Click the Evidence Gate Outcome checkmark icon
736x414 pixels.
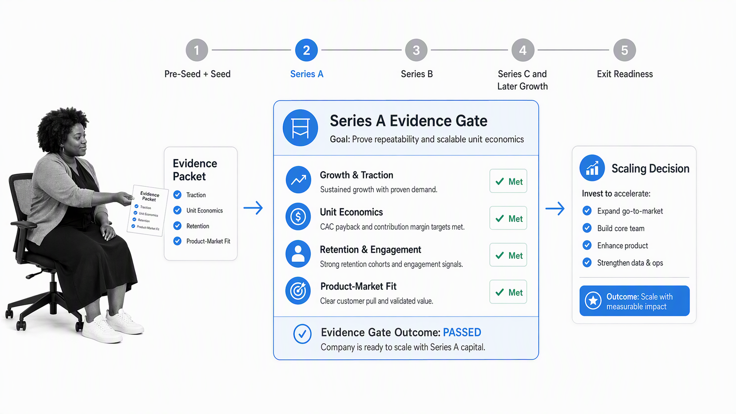[x=302, y=334]
